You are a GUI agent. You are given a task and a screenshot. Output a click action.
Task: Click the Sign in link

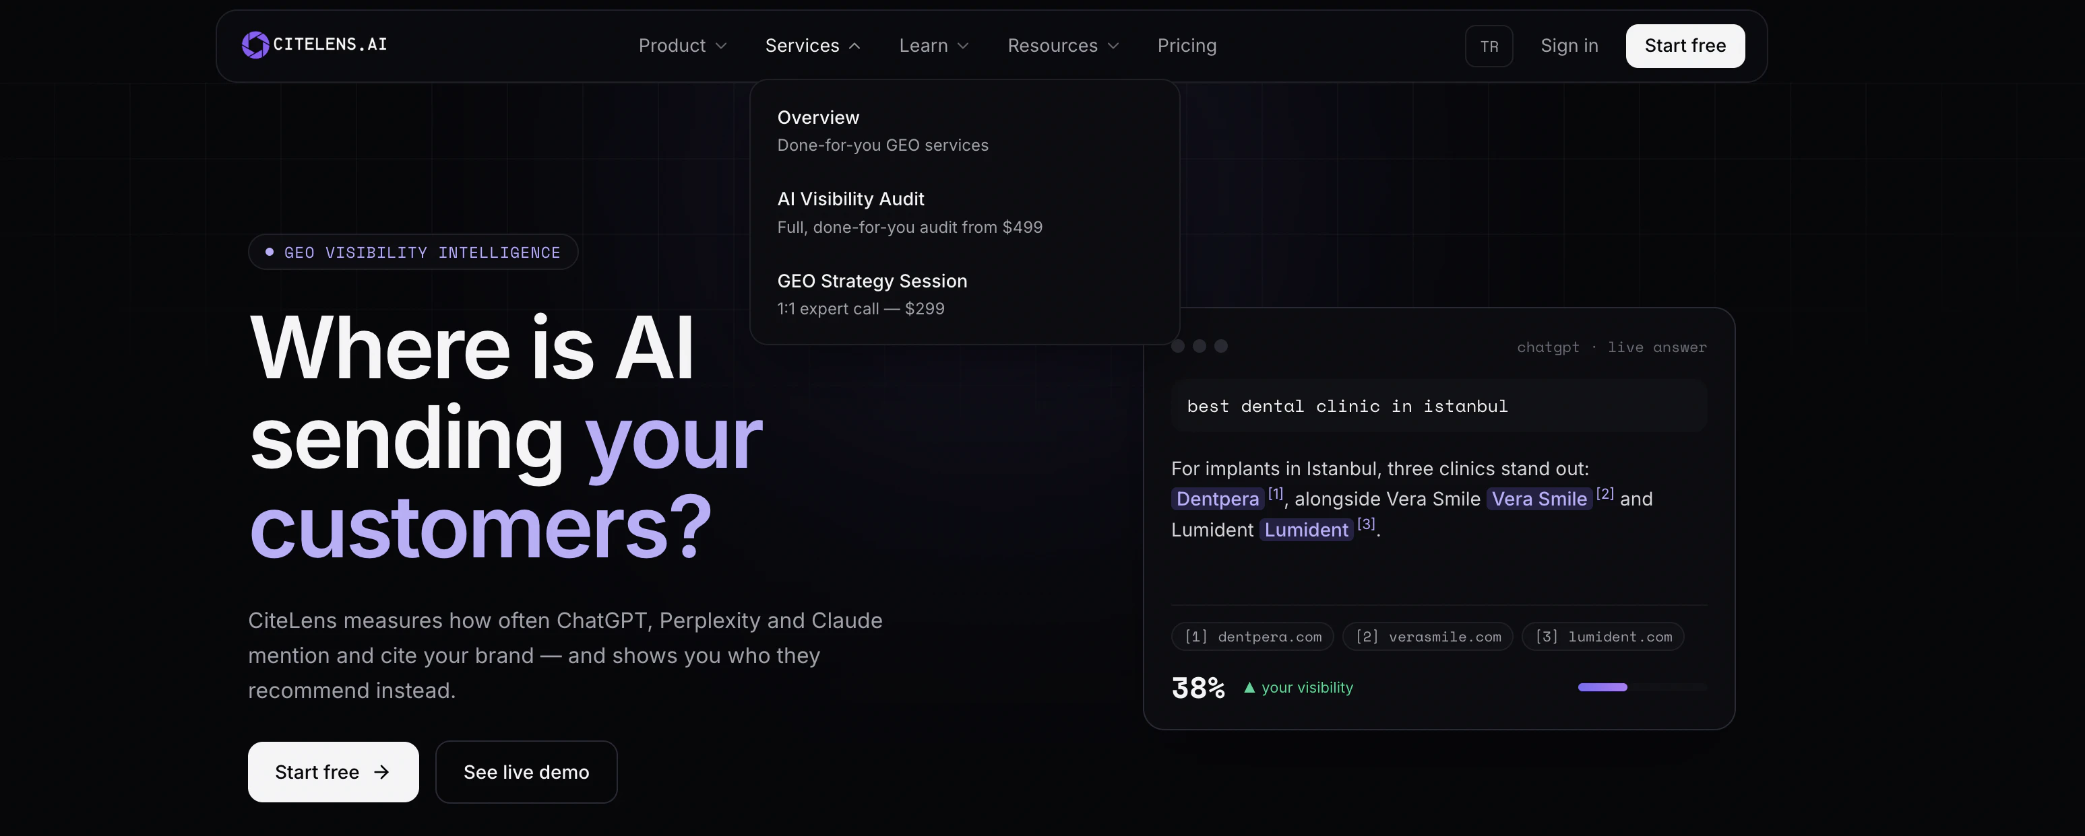point(1569,46)
